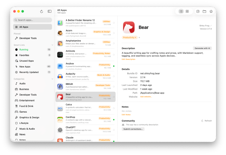Viewport: 226px width, 155px height.
Task: Remove the Productivity tag from Bear
Action: 136,37
